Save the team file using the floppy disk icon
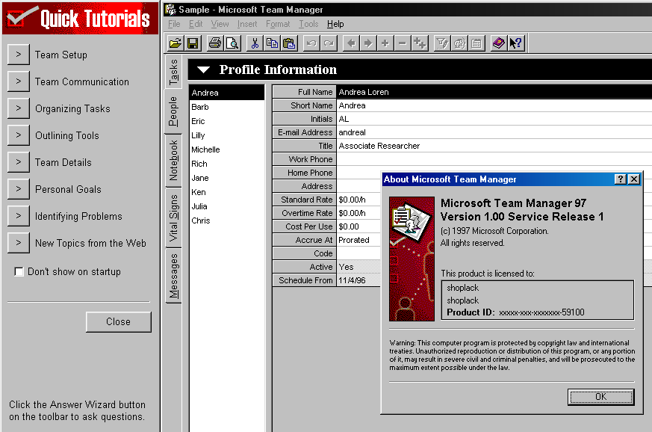The image size is (652, 432). coord(193,43)
